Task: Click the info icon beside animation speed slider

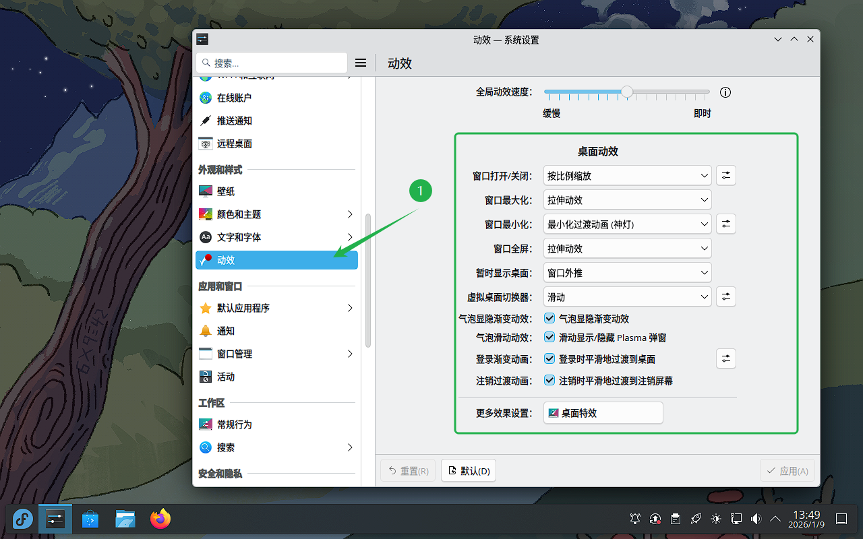Action: 725,92
